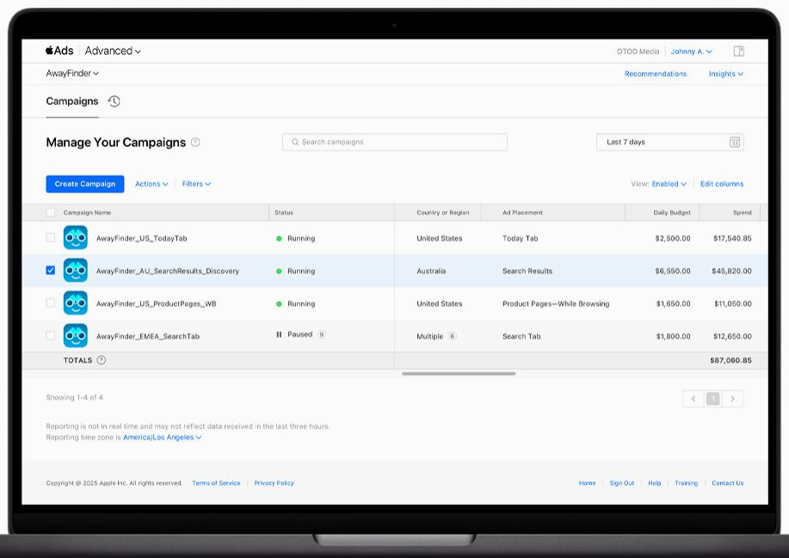Select the Campaigns tab
Viewport: 789px width, 558px height.
coord(72,101)
